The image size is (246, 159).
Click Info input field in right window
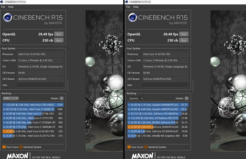coord(165,85)
